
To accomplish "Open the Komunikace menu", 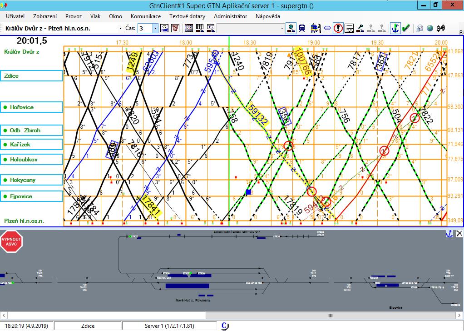I will [146, 16].
